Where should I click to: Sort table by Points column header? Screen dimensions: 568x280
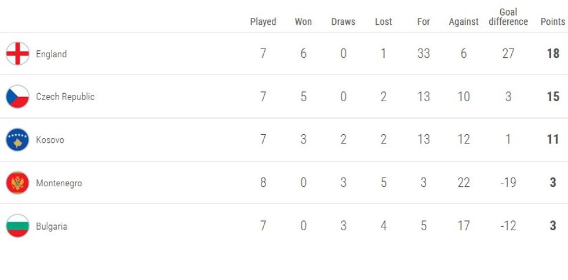(552, 21)
